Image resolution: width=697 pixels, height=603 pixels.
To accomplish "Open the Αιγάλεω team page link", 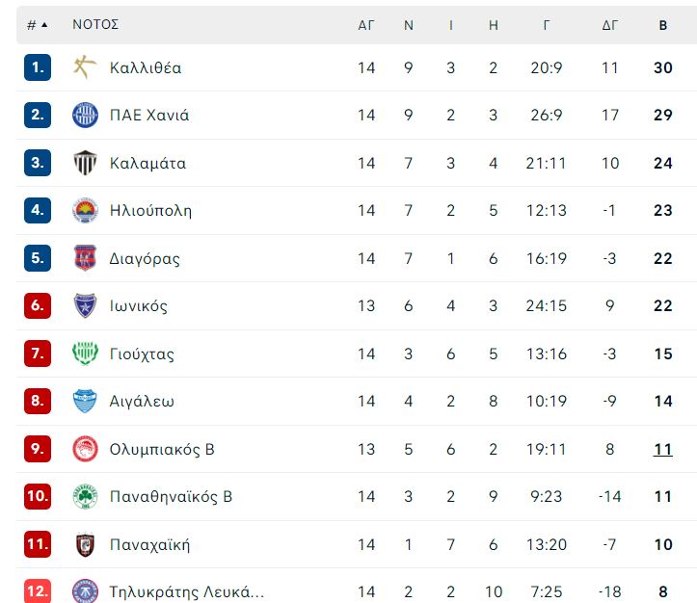I will coord(142,401).
